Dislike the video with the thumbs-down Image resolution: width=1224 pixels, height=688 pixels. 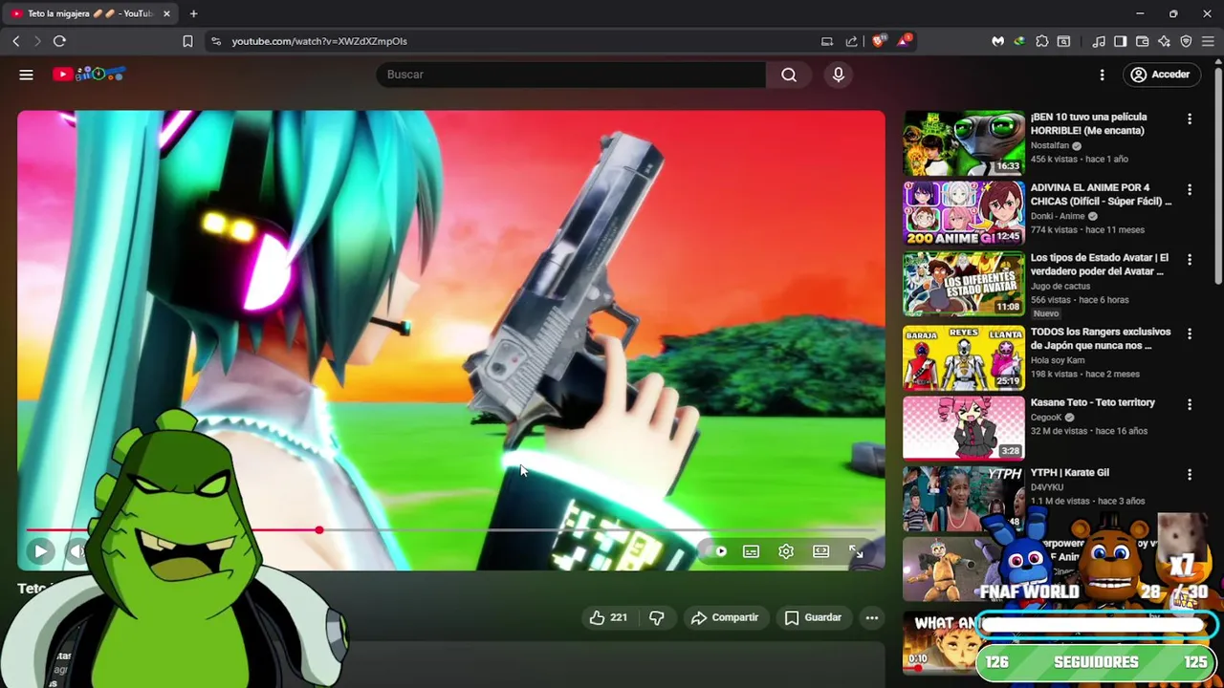(657, 617)
